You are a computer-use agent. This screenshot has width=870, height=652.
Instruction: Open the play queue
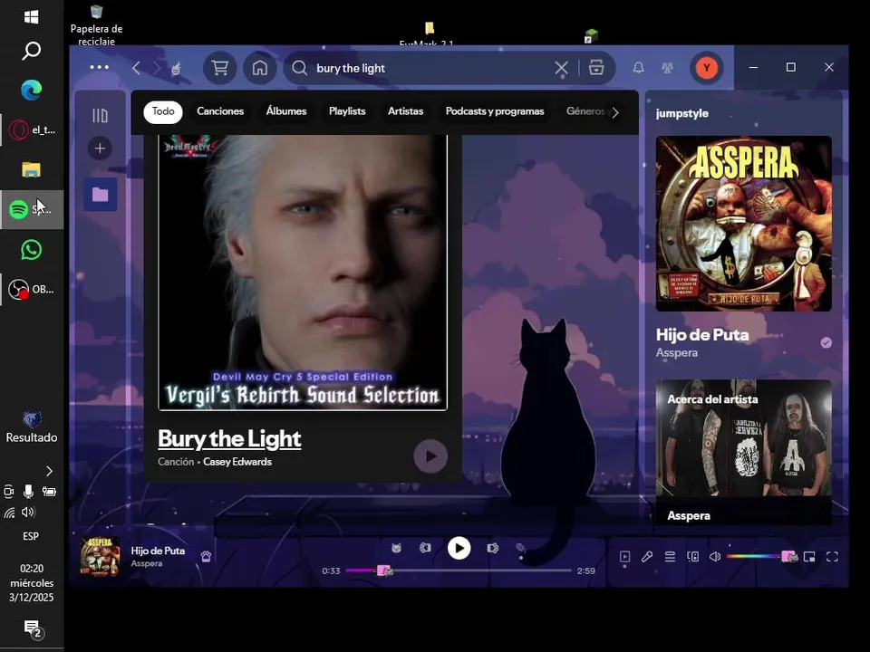[670, 557]
